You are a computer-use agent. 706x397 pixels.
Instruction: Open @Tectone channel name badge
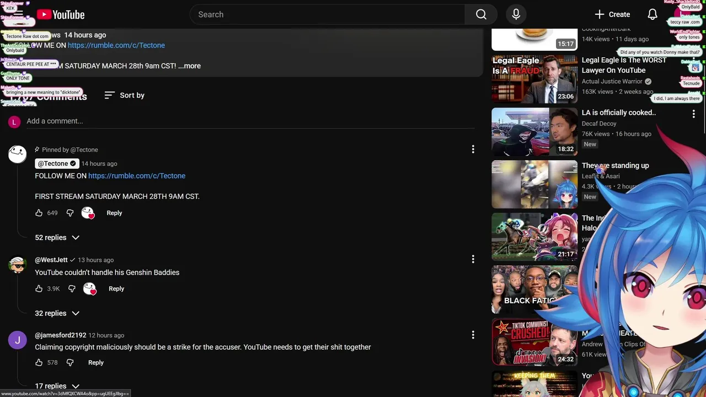(x=57, y=163)
